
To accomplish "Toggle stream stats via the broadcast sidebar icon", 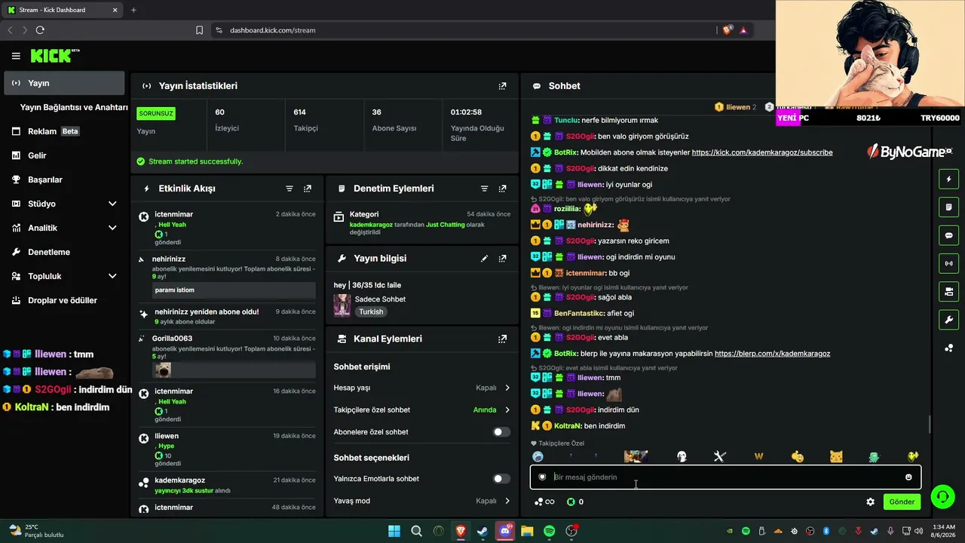I will (x=948, y=263).
